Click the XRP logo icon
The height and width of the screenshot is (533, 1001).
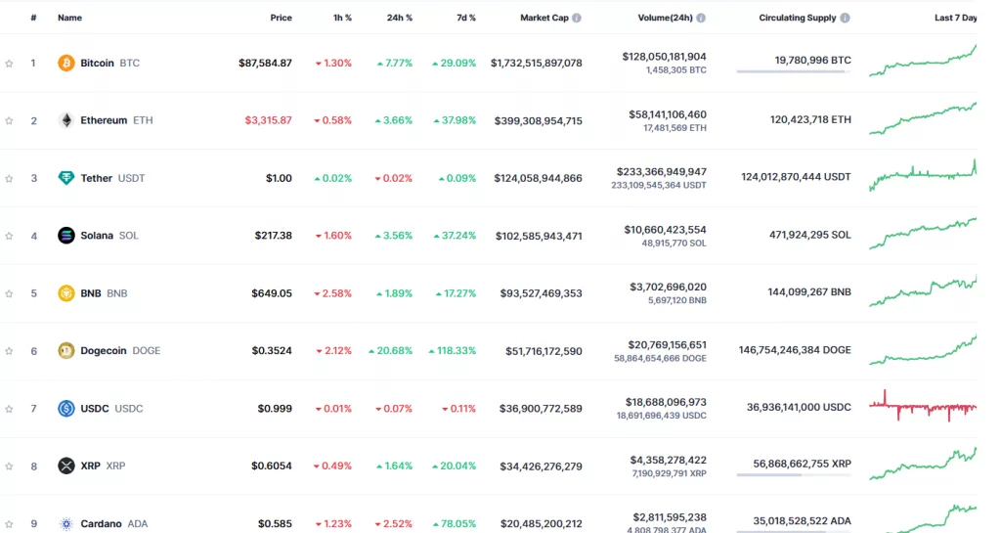[x=66, y=466]
